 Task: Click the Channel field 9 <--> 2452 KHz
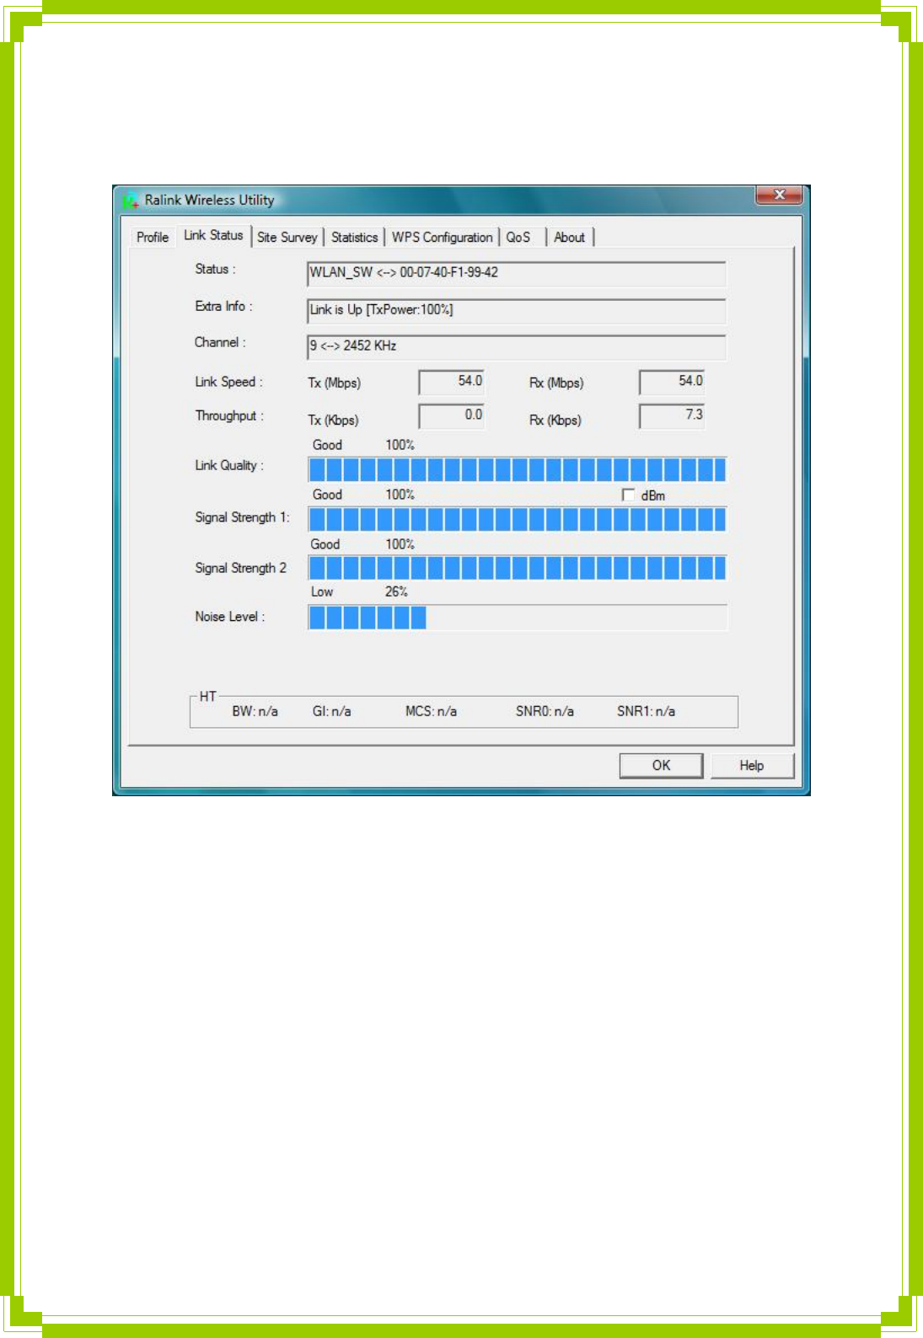[517, 347]
